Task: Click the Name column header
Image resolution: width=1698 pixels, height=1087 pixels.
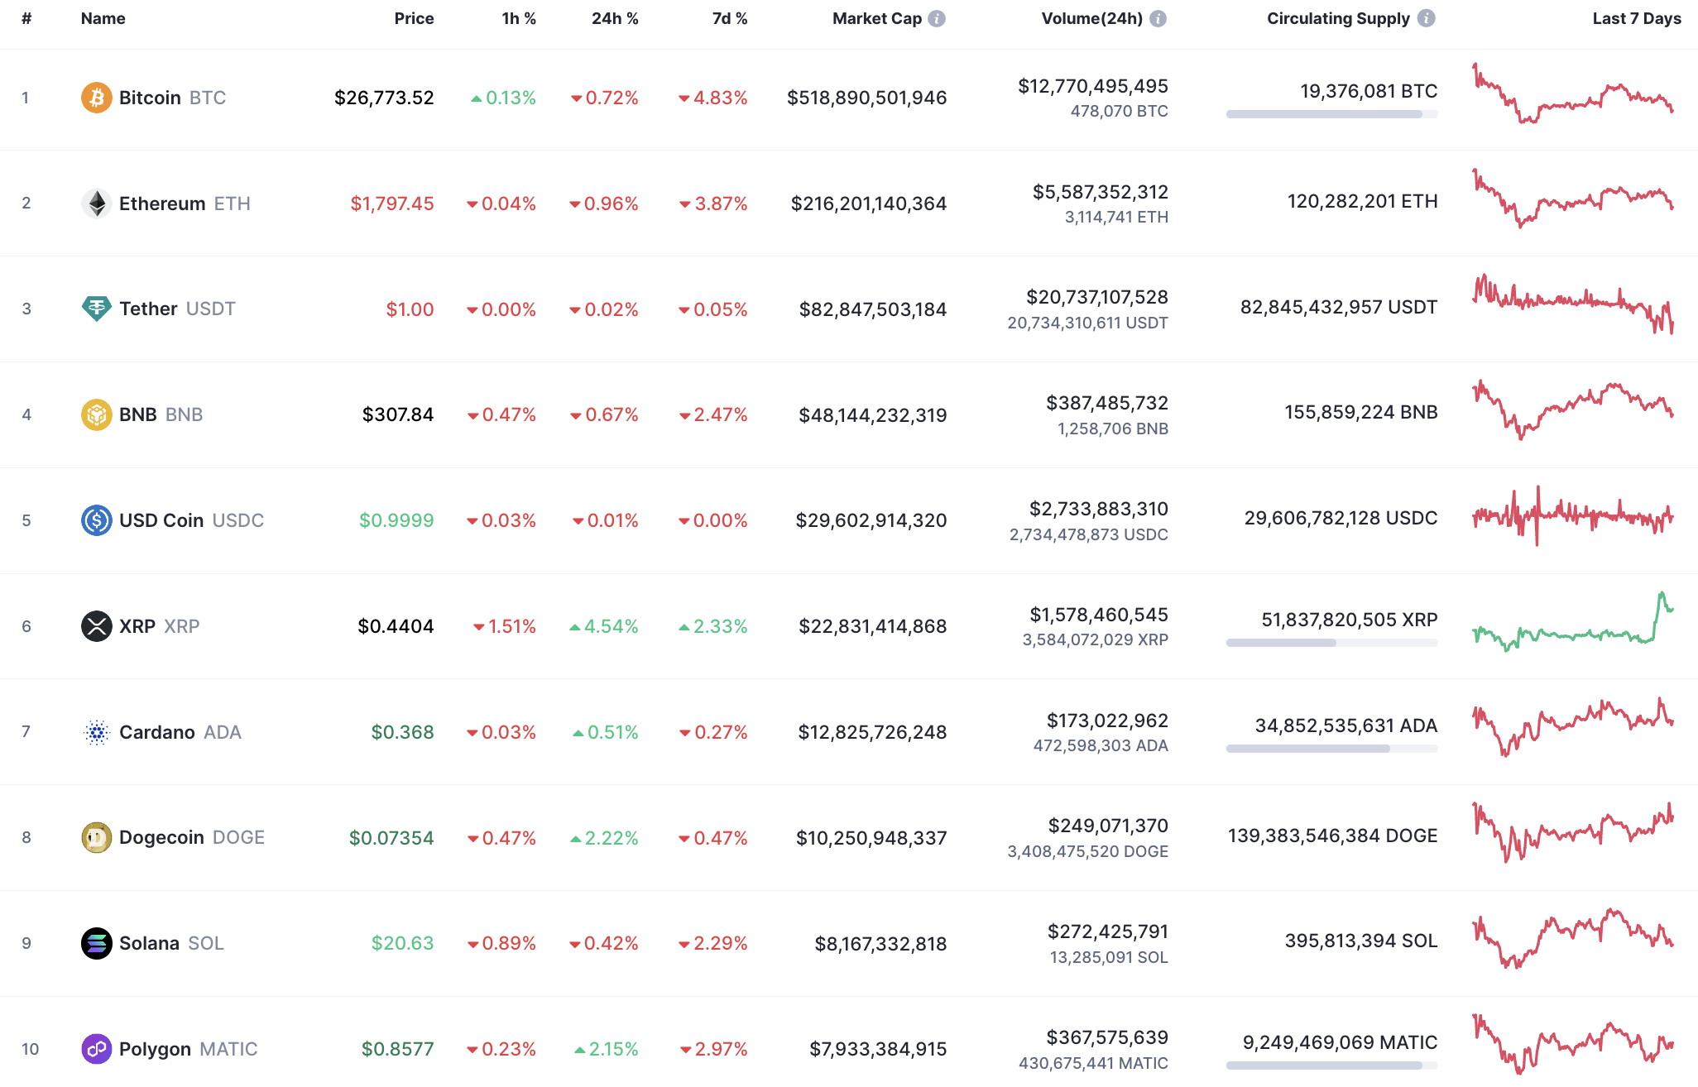Action: (103, 18)
